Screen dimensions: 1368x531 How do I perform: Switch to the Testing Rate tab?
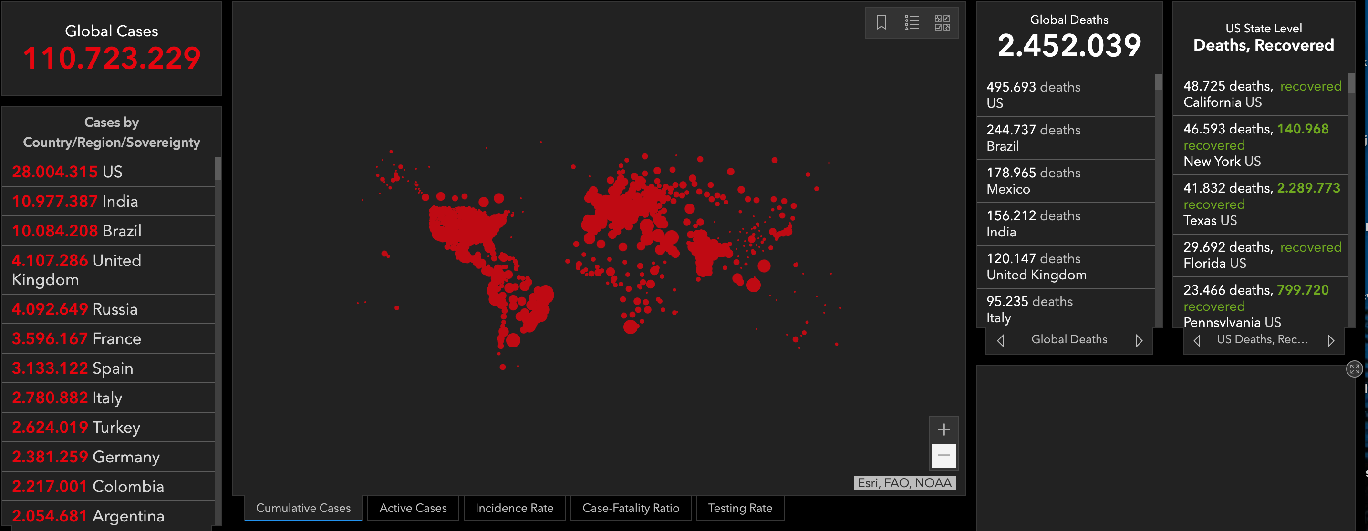pos(740,508)
